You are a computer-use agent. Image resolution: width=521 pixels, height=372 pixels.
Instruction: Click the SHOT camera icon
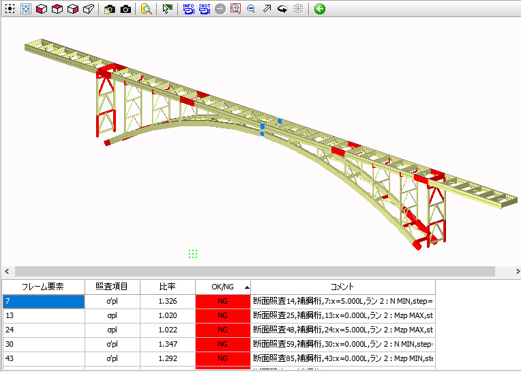pyautogui.click(x=204, y=9)
